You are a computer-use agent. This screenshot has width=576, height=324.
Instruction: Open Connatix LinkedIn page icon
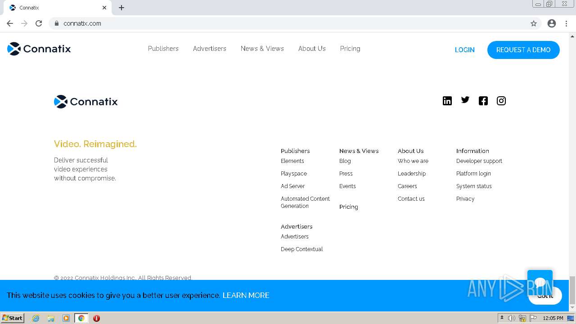coord(447,101)
